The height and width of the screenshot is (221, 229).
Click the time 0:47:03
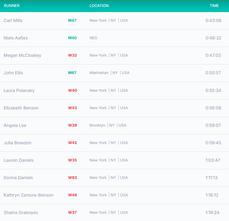tap(213, 55)
